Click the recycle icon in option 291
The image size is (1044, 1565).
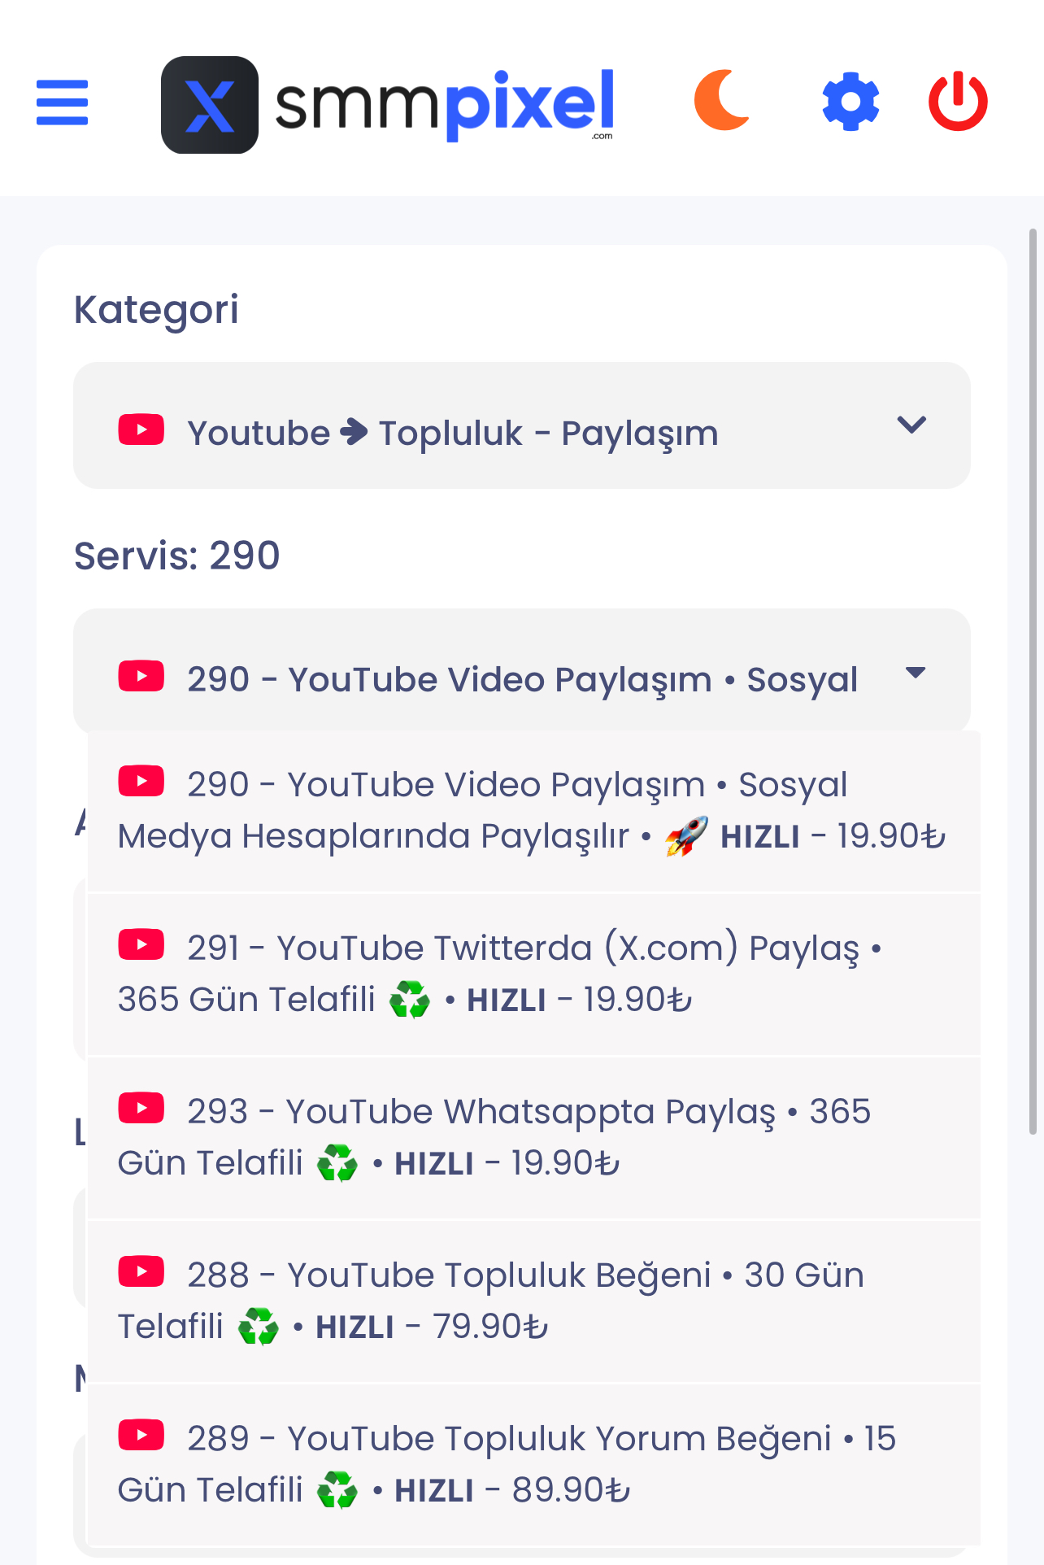click(410, 1000)
